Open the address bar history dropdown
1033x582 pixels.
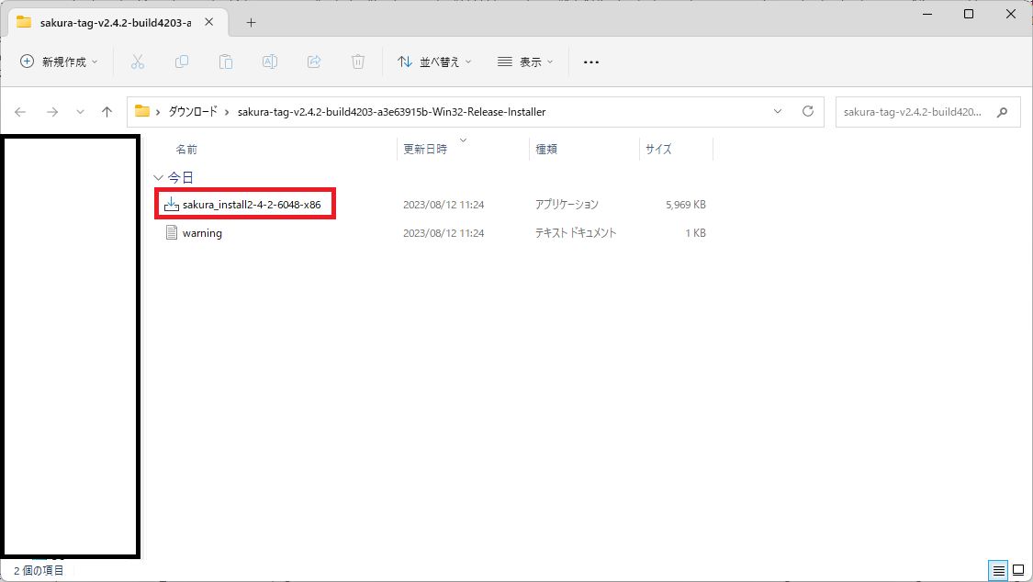pyautogui.click(x=778, y=111)
